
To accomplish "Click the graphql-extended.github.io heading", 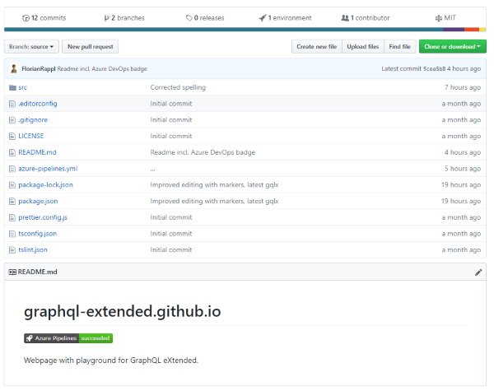I will 122,312.
